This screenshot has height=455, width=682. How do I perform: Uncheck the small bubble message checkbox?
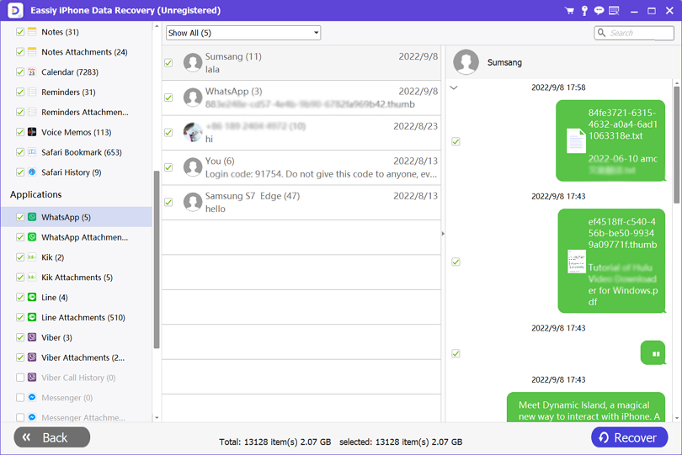point(456,353)
